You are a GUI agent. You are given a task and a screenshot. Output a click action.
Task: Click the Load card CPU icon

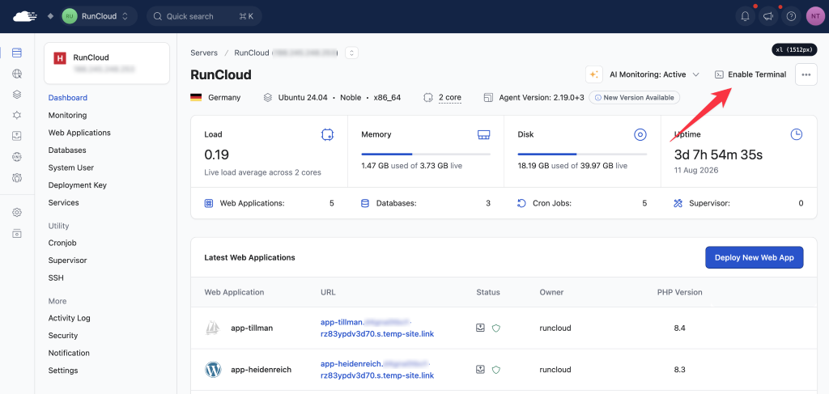[x=327, y=134]
